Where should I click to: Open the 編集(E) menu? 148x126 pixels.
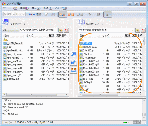point(24,8)
